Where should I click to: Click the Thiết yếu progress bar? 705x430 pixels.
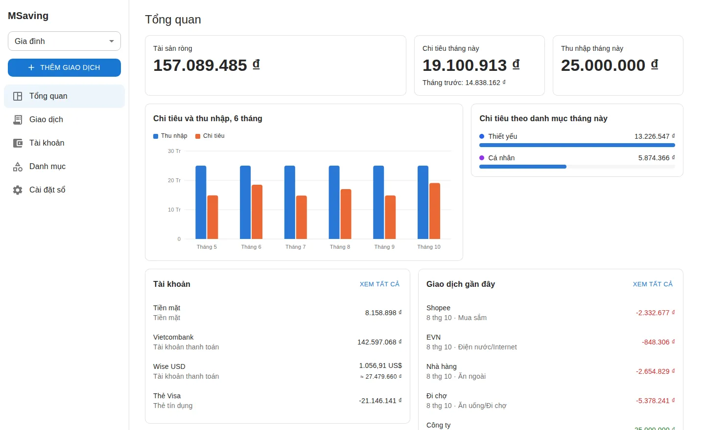tap(577, 145)
